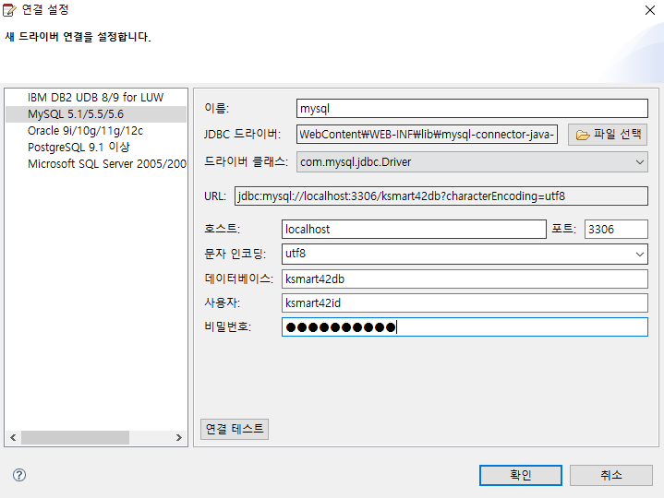This screenshot has height=498, width=664.
Task: Click the help question mark icon
Action: click(x=19, y=475)
